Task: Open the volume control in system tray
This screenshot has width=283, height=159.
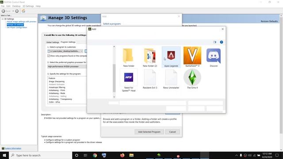Action: pyautogui.click(x=250, y=155)
